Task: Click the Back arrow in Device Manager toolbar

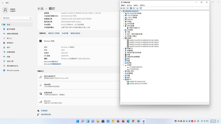Action: (121, 8)
